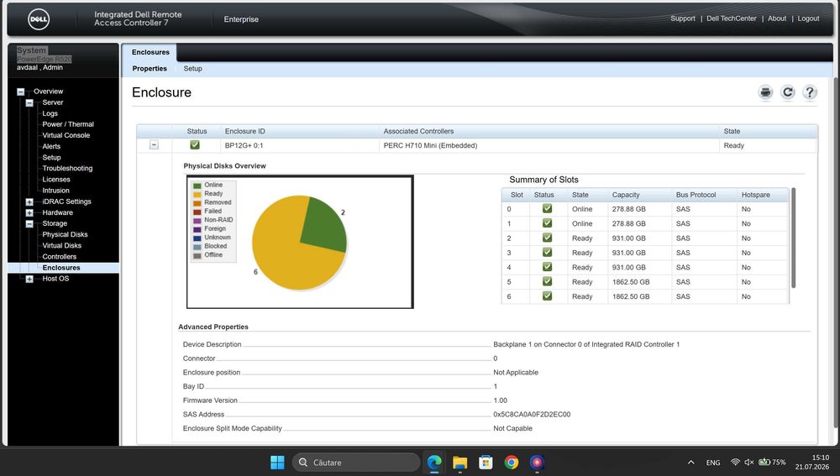Click status check icon for slot 0
The width and height of the screenshot is (840, 476).
click(547, 209)
